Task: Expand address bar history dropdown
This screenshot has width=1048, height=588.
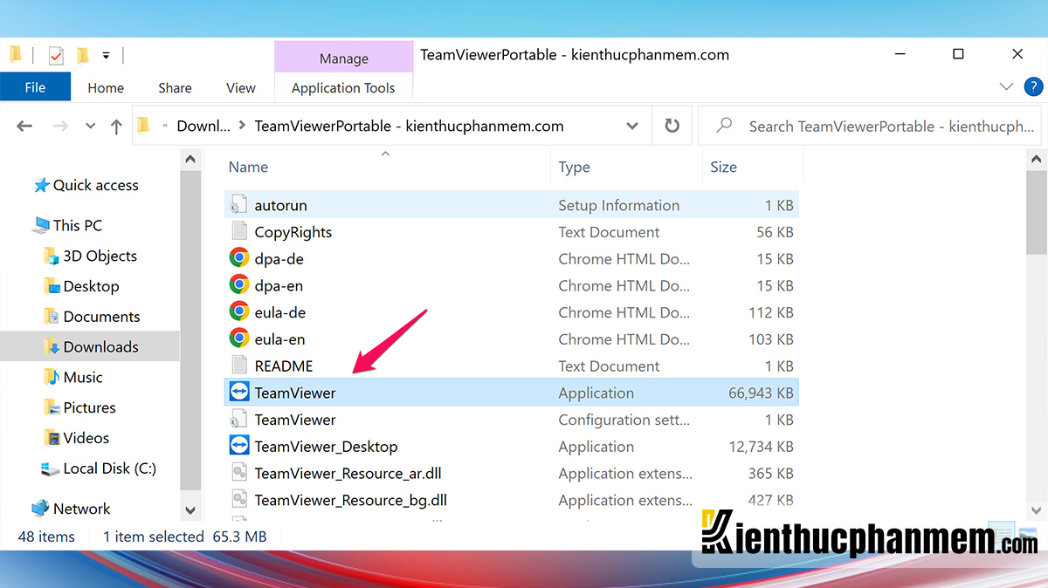Action: click(633, 126)
